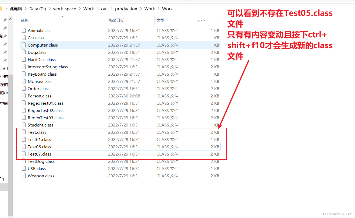Click the TestDog.class file icon
The image size is (355, 218).
point(24,161)
